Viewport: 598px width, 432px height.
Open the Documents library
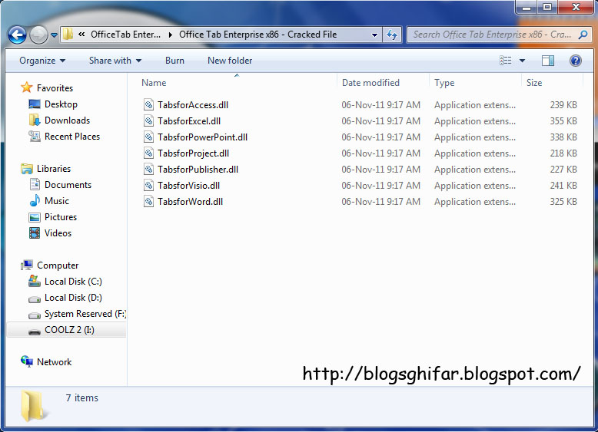click(x=68, y=185)
